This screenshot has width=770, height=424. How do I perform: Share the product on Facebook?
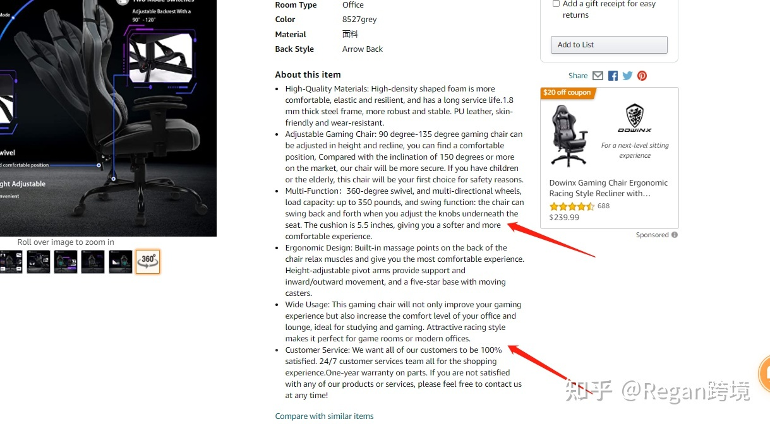[613, 76]
